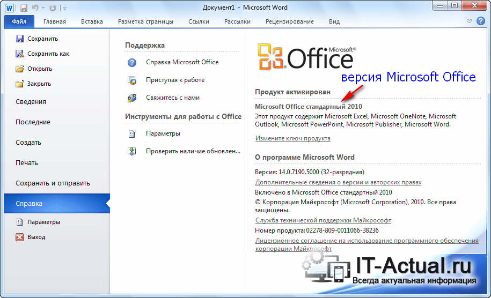This screenshot has height=298, width=491.
Task: Open Служба технической поддержки Майкрософт link
Action: tap(323, 220)
